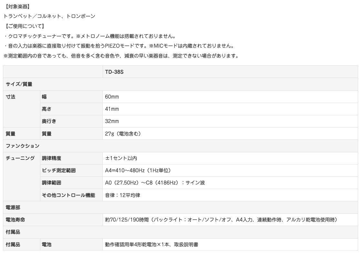Click the ピッチ測定範囲 label cell

pyautogui.click(x=71, y=171)
